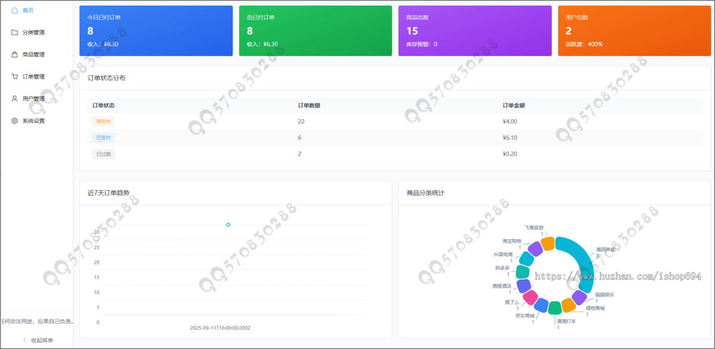The height and width of the screenshot is (349, 715).
Task: Click the gear icon beside 系统设置
Action: [x=14, y=120]
